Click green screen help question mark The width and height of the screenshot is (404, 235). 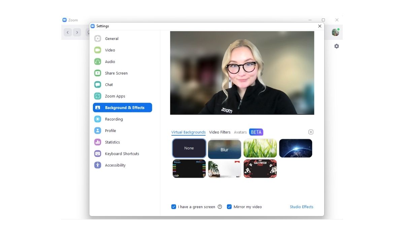click(220, 207)
